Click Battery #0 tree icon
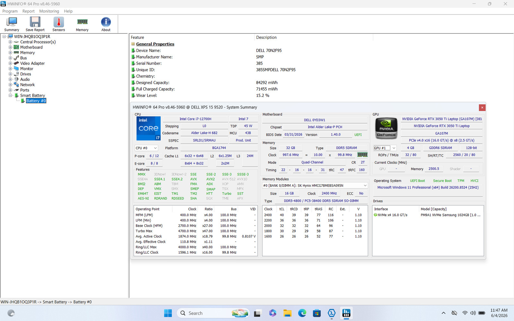 coord(23,101)
